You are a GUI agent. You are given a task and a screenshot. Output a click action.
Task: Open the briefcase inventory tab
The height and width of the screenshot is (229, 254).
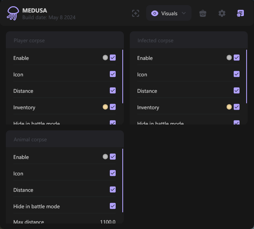pyautogui.click(x=203, y=13)
